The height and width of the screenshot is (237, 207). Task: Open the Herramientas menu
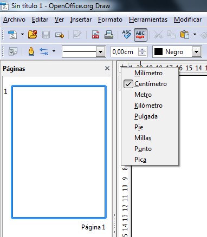148,19
